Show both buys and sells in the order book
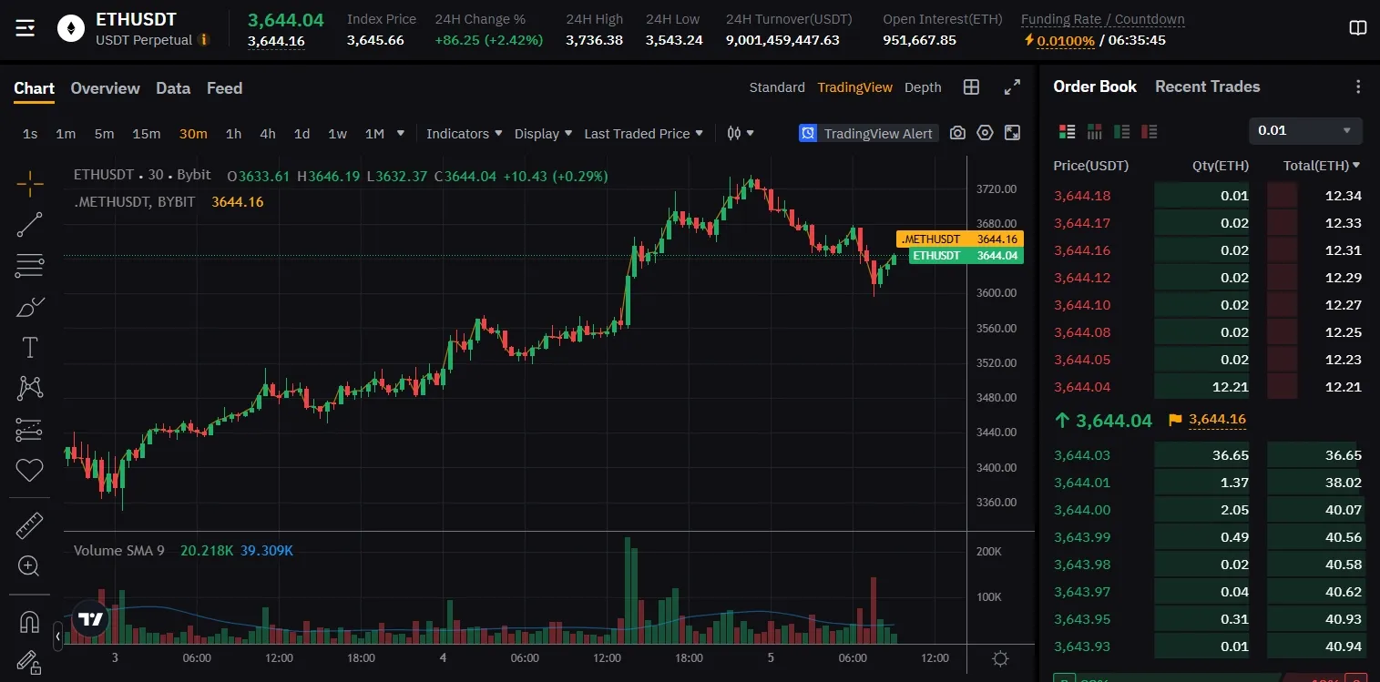1380x682 pixels. click(x=1068, y=132)
